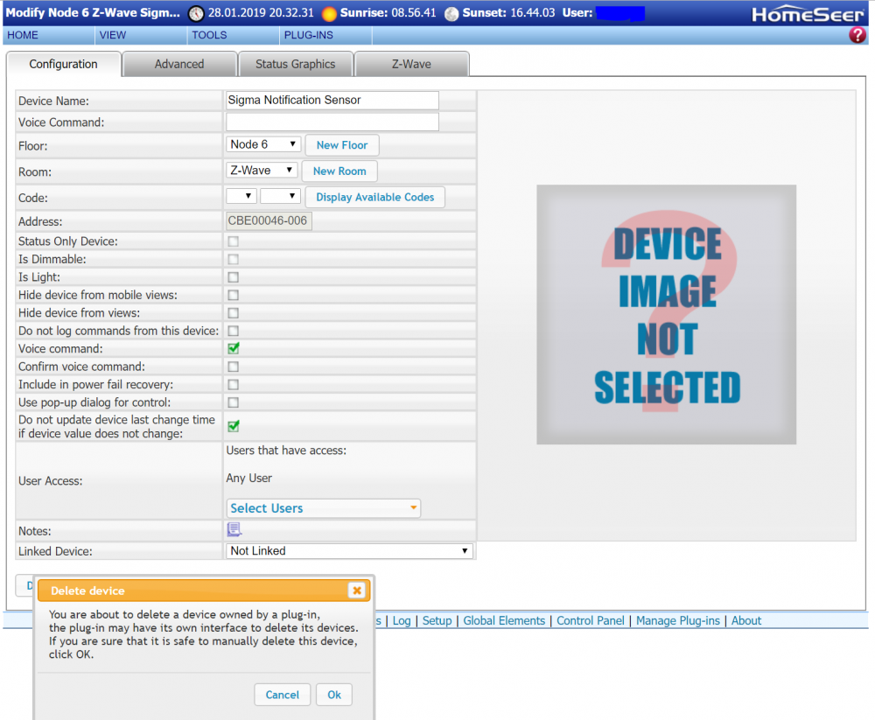Open the Manage Plug-ins footer link
This screenshot has width=875, height=720.
[x=678, y=620]
